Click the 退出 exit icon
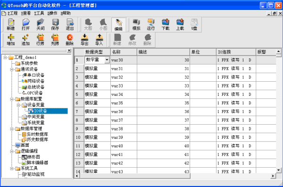This screenshot has height=187, width=283. (x=70, y=25)
